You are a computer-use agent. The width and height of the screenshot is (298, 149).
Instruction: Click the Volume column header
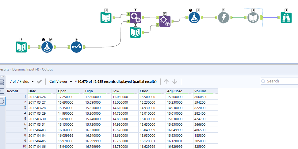point(205,91)
